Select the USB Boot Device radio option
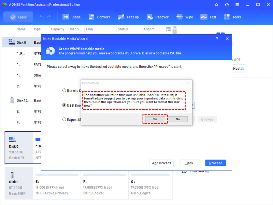 coord(64,105)
